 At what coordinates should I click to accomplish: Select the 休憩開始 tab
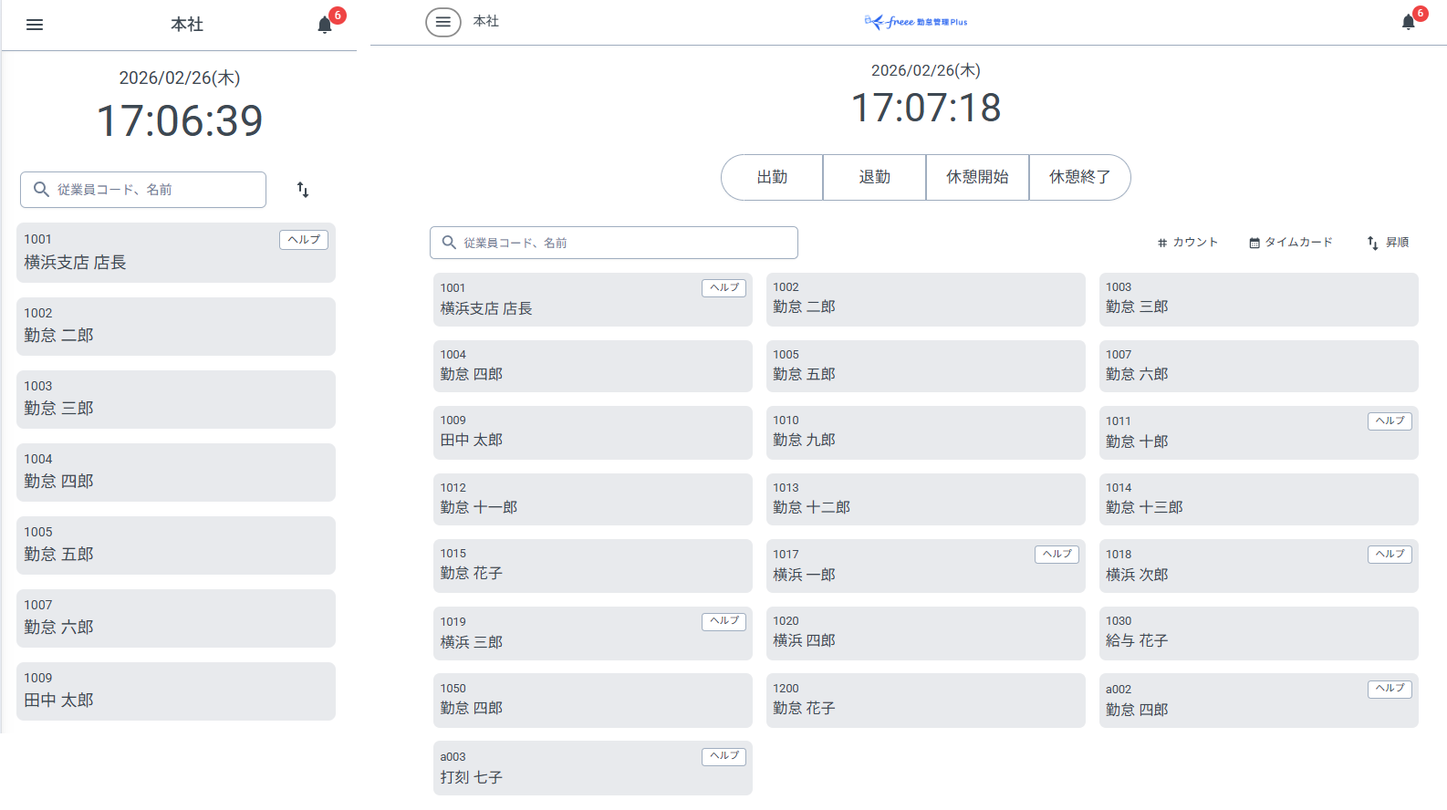coord(977,177)
